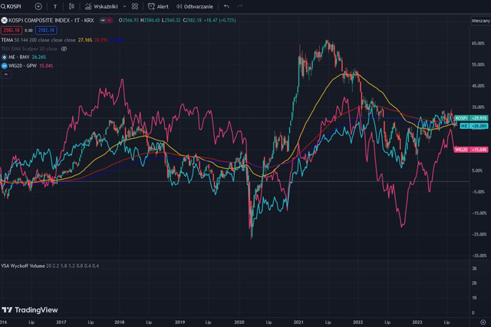This screenshot has width=491, height=327.
Task: Open the Wskaźniki indicators dialog
Action: 101,6
